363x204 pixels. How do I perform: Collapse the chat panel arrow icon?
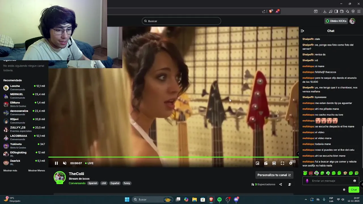[x=302, y=31]
